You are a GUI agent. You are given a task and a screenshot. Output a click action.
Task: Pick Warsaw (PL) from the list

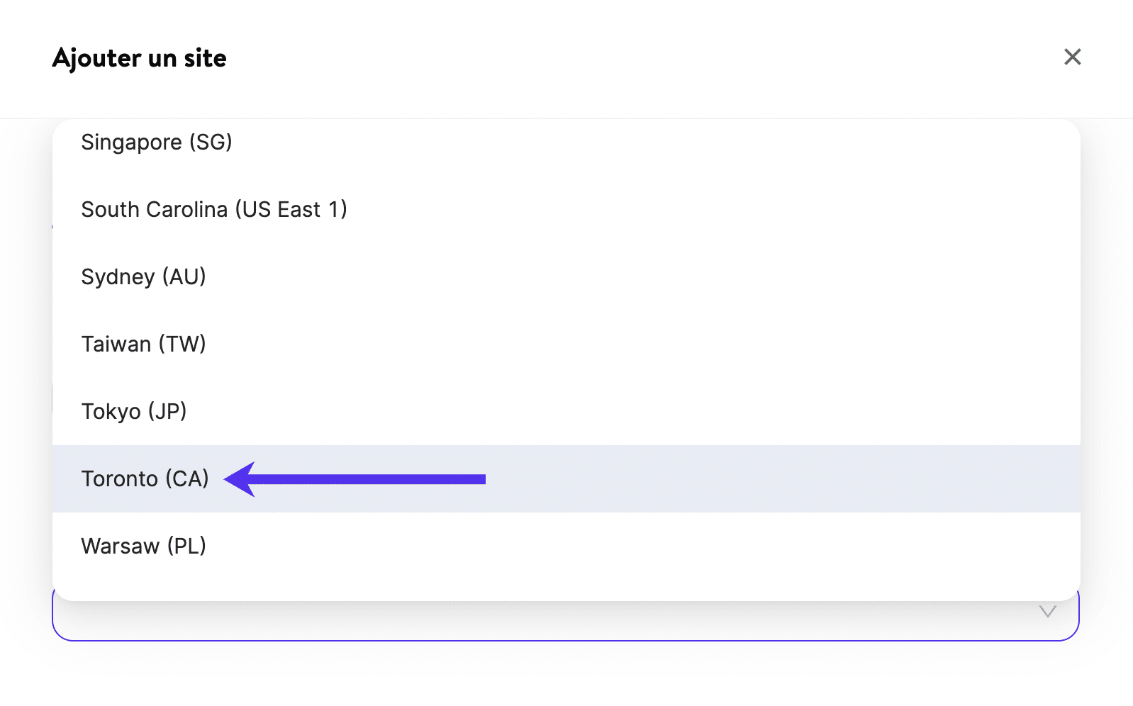[x=143, y=547]
